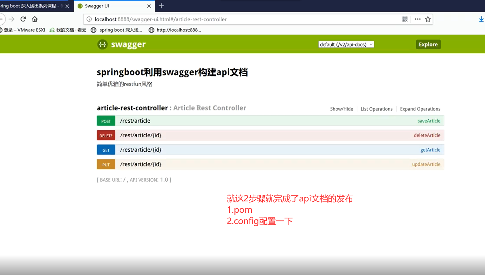Screen dimensions: 485x275
Task: Click the swagger title text
Action: click(128, 44)
